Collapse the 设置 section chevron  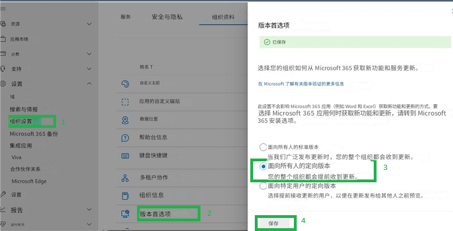tap(89, 84)
